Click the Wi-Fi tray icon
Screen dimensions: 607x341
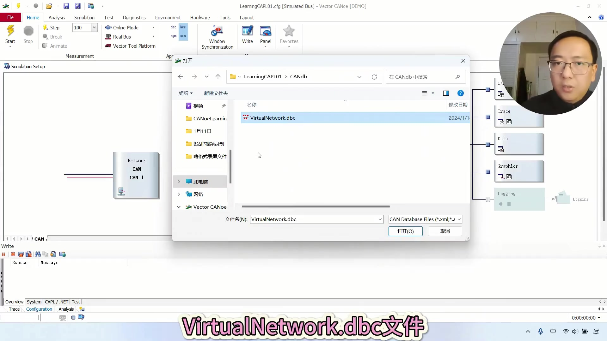click(x=566, y=331)
